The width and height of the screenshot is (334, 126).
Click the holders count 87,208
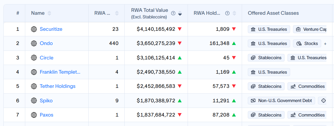click(x=221, y=115)
